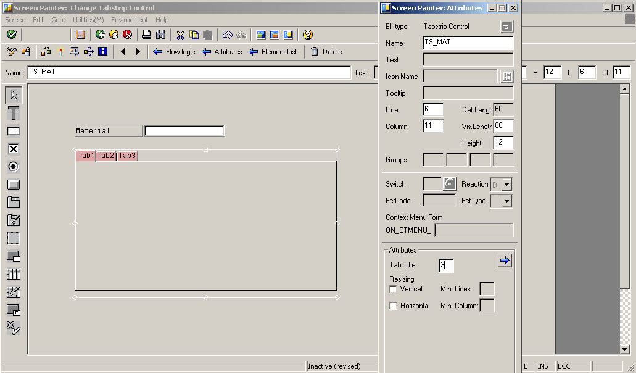Select the Subscreen area tool
This screenshot has height=373, width=636.
(x=13, y=238)
